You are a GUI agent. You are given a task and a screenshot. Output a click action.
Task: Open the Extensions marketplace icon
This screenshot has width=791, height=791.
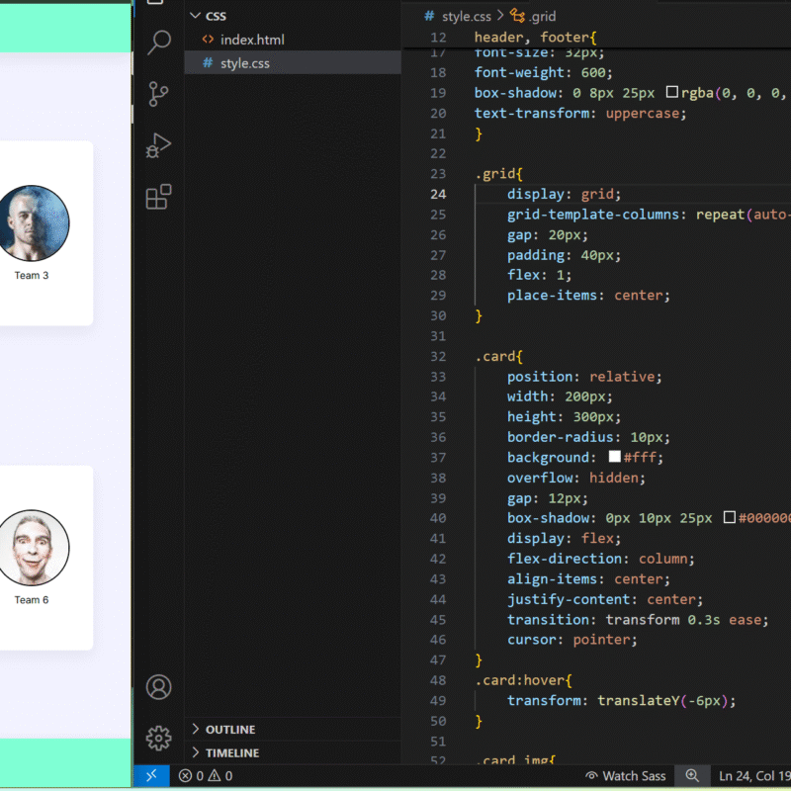(158, 197)
